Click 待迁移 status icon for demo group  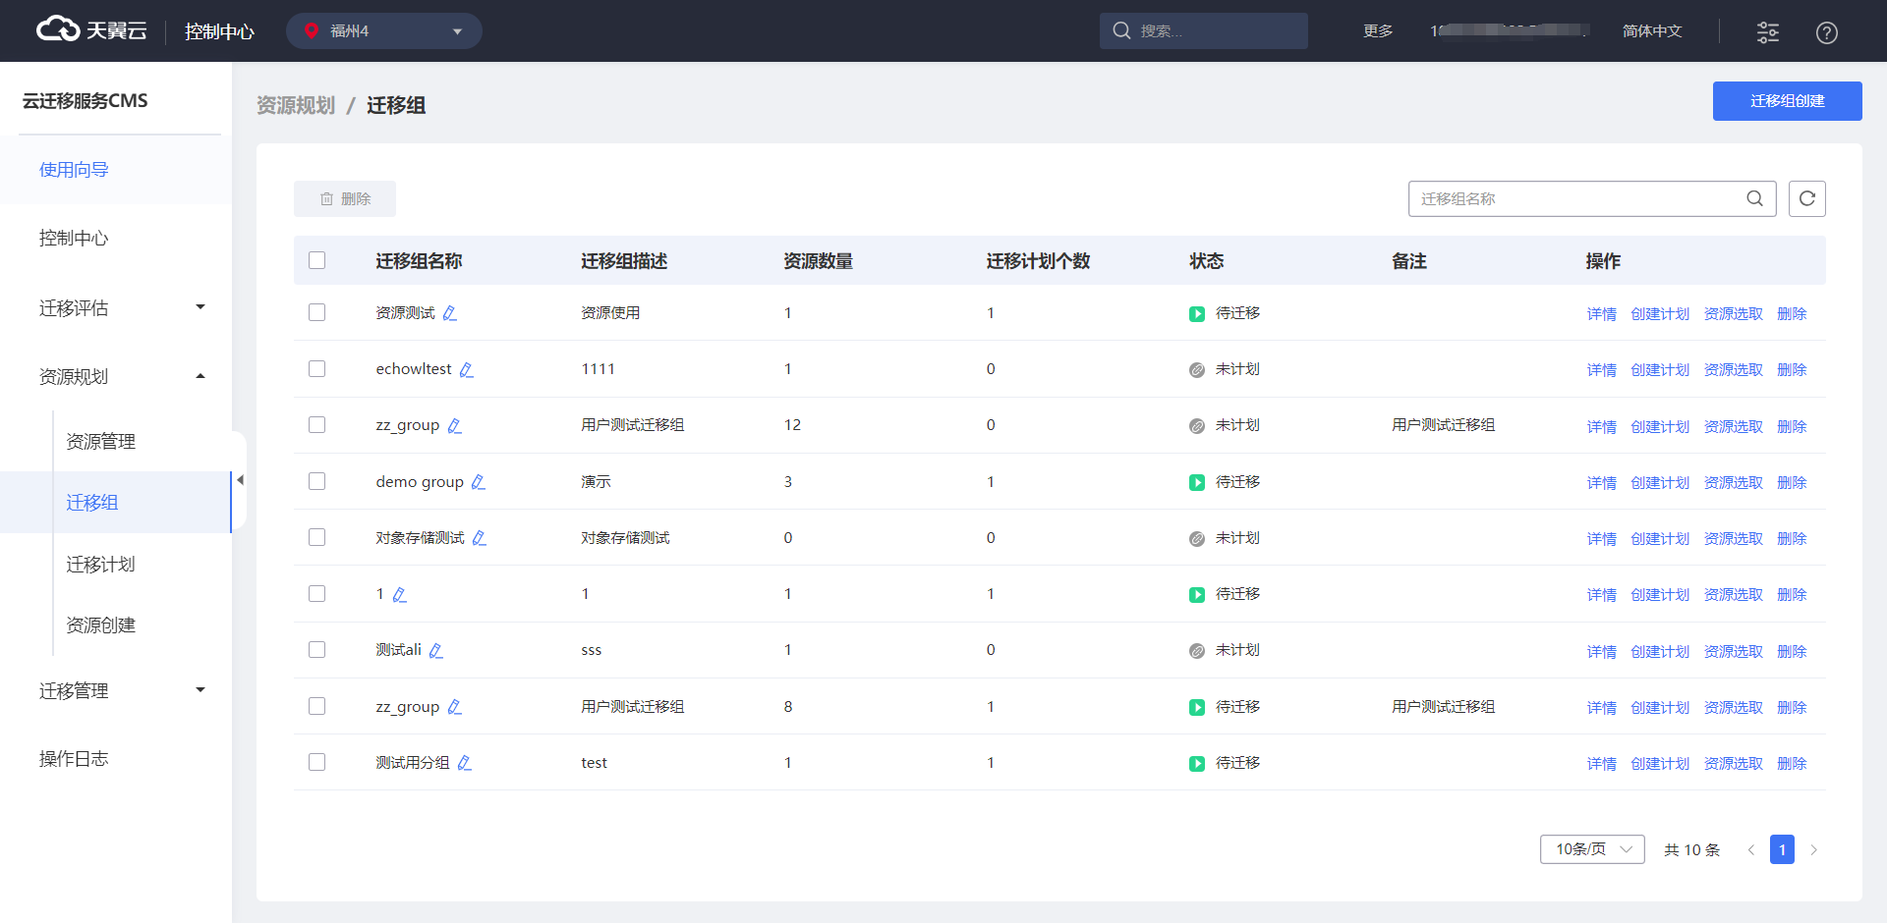pyautogui.click(x=1197, y=483)
